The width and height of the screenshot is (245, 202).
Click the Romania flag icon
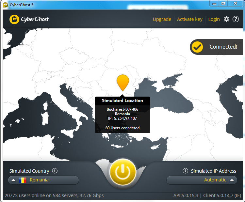tap(22, 180)
